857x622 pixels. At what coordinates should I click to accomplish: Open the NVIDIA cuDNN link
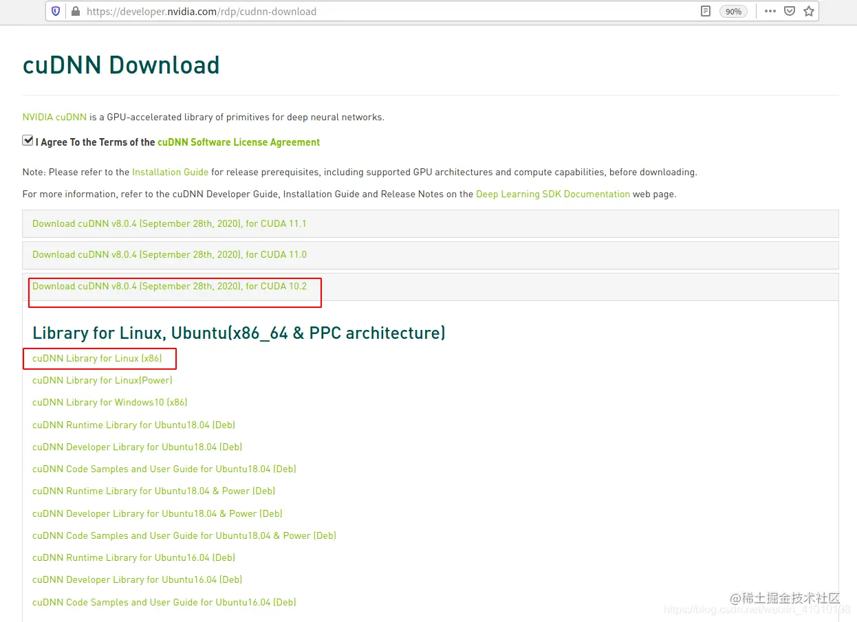pyautogui.click(x=54, y=117)
